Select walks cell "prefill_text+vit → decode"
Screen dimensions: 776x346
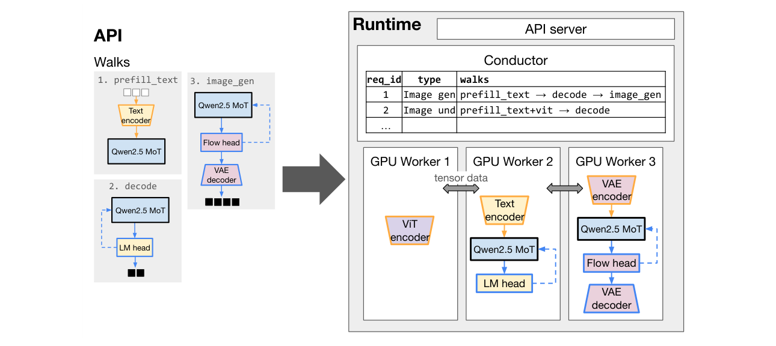(561, 110)
